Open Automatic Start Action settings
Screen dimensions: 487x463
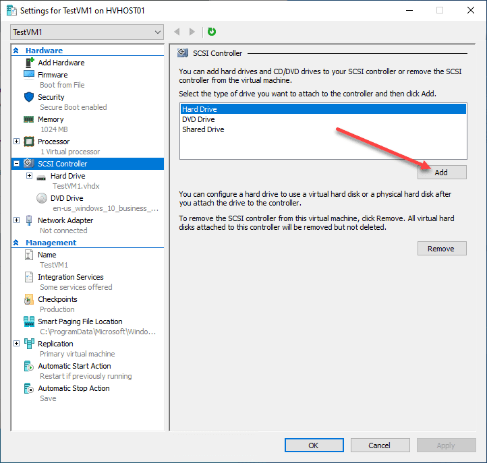tap(74, 366)
